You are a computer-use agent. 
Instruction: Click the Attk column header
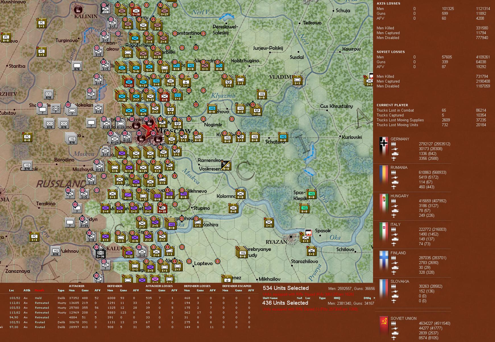[x=27, y=290]
